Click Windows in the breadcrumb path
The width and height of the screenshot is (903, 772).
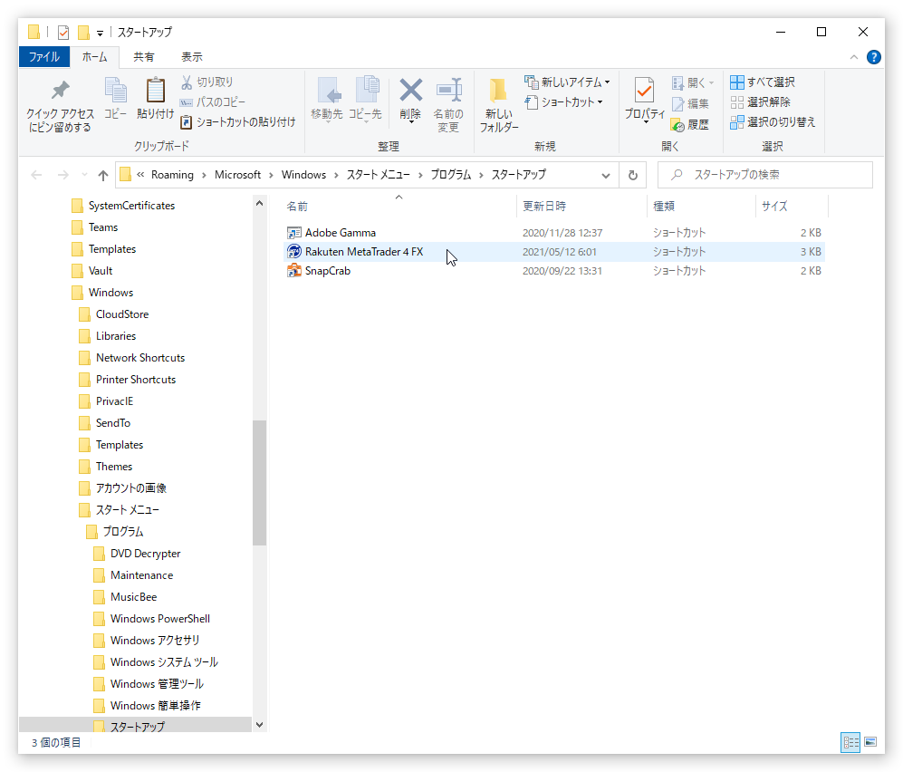pyautogui.click(x=303, y=175)
